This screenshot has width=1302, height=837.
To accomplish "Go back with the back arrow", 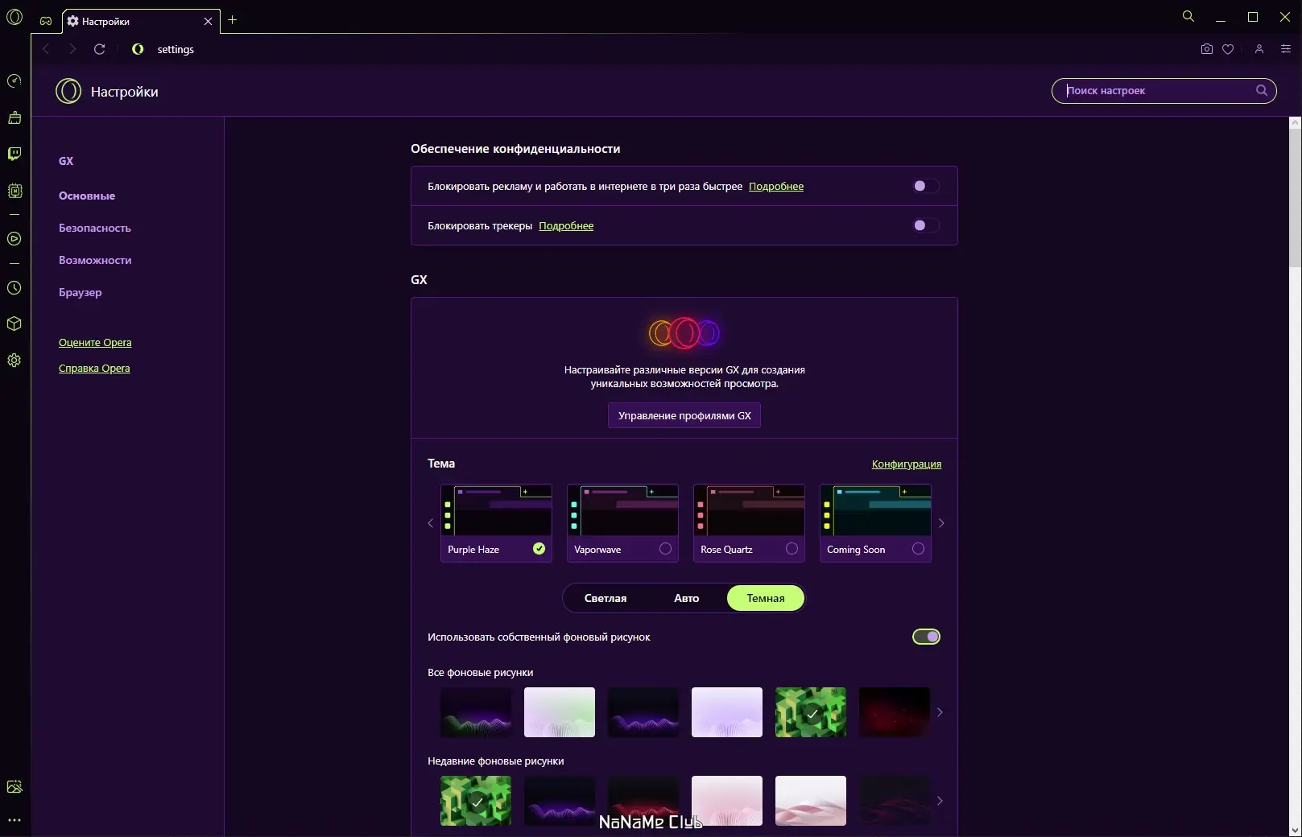I will click(x=46, y=49).
